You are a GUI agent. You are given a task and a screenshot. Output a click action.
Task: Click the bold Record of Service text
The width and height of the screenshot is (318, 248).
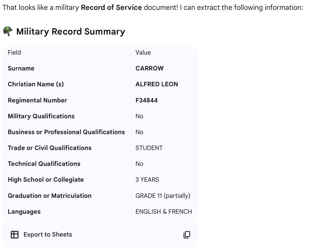click(111, 8)
